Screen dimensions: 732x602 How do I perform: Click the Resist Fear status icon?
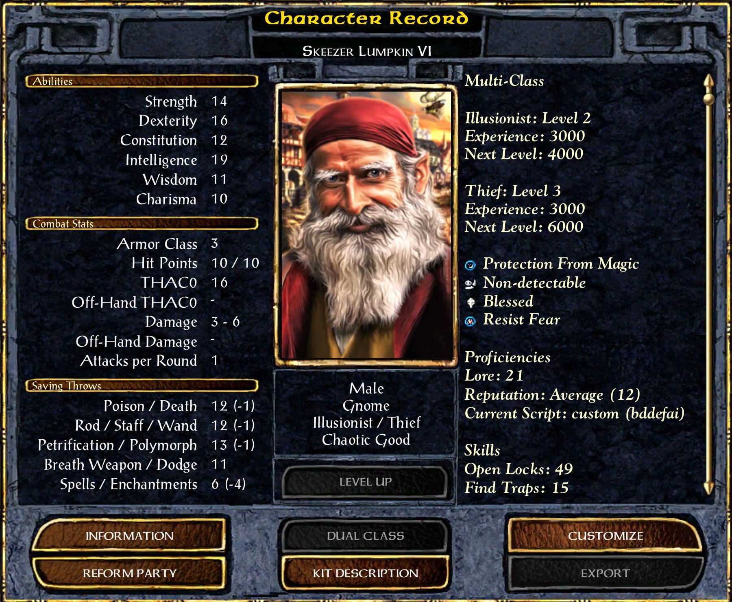pyautogui.click(x=470, y=321)
